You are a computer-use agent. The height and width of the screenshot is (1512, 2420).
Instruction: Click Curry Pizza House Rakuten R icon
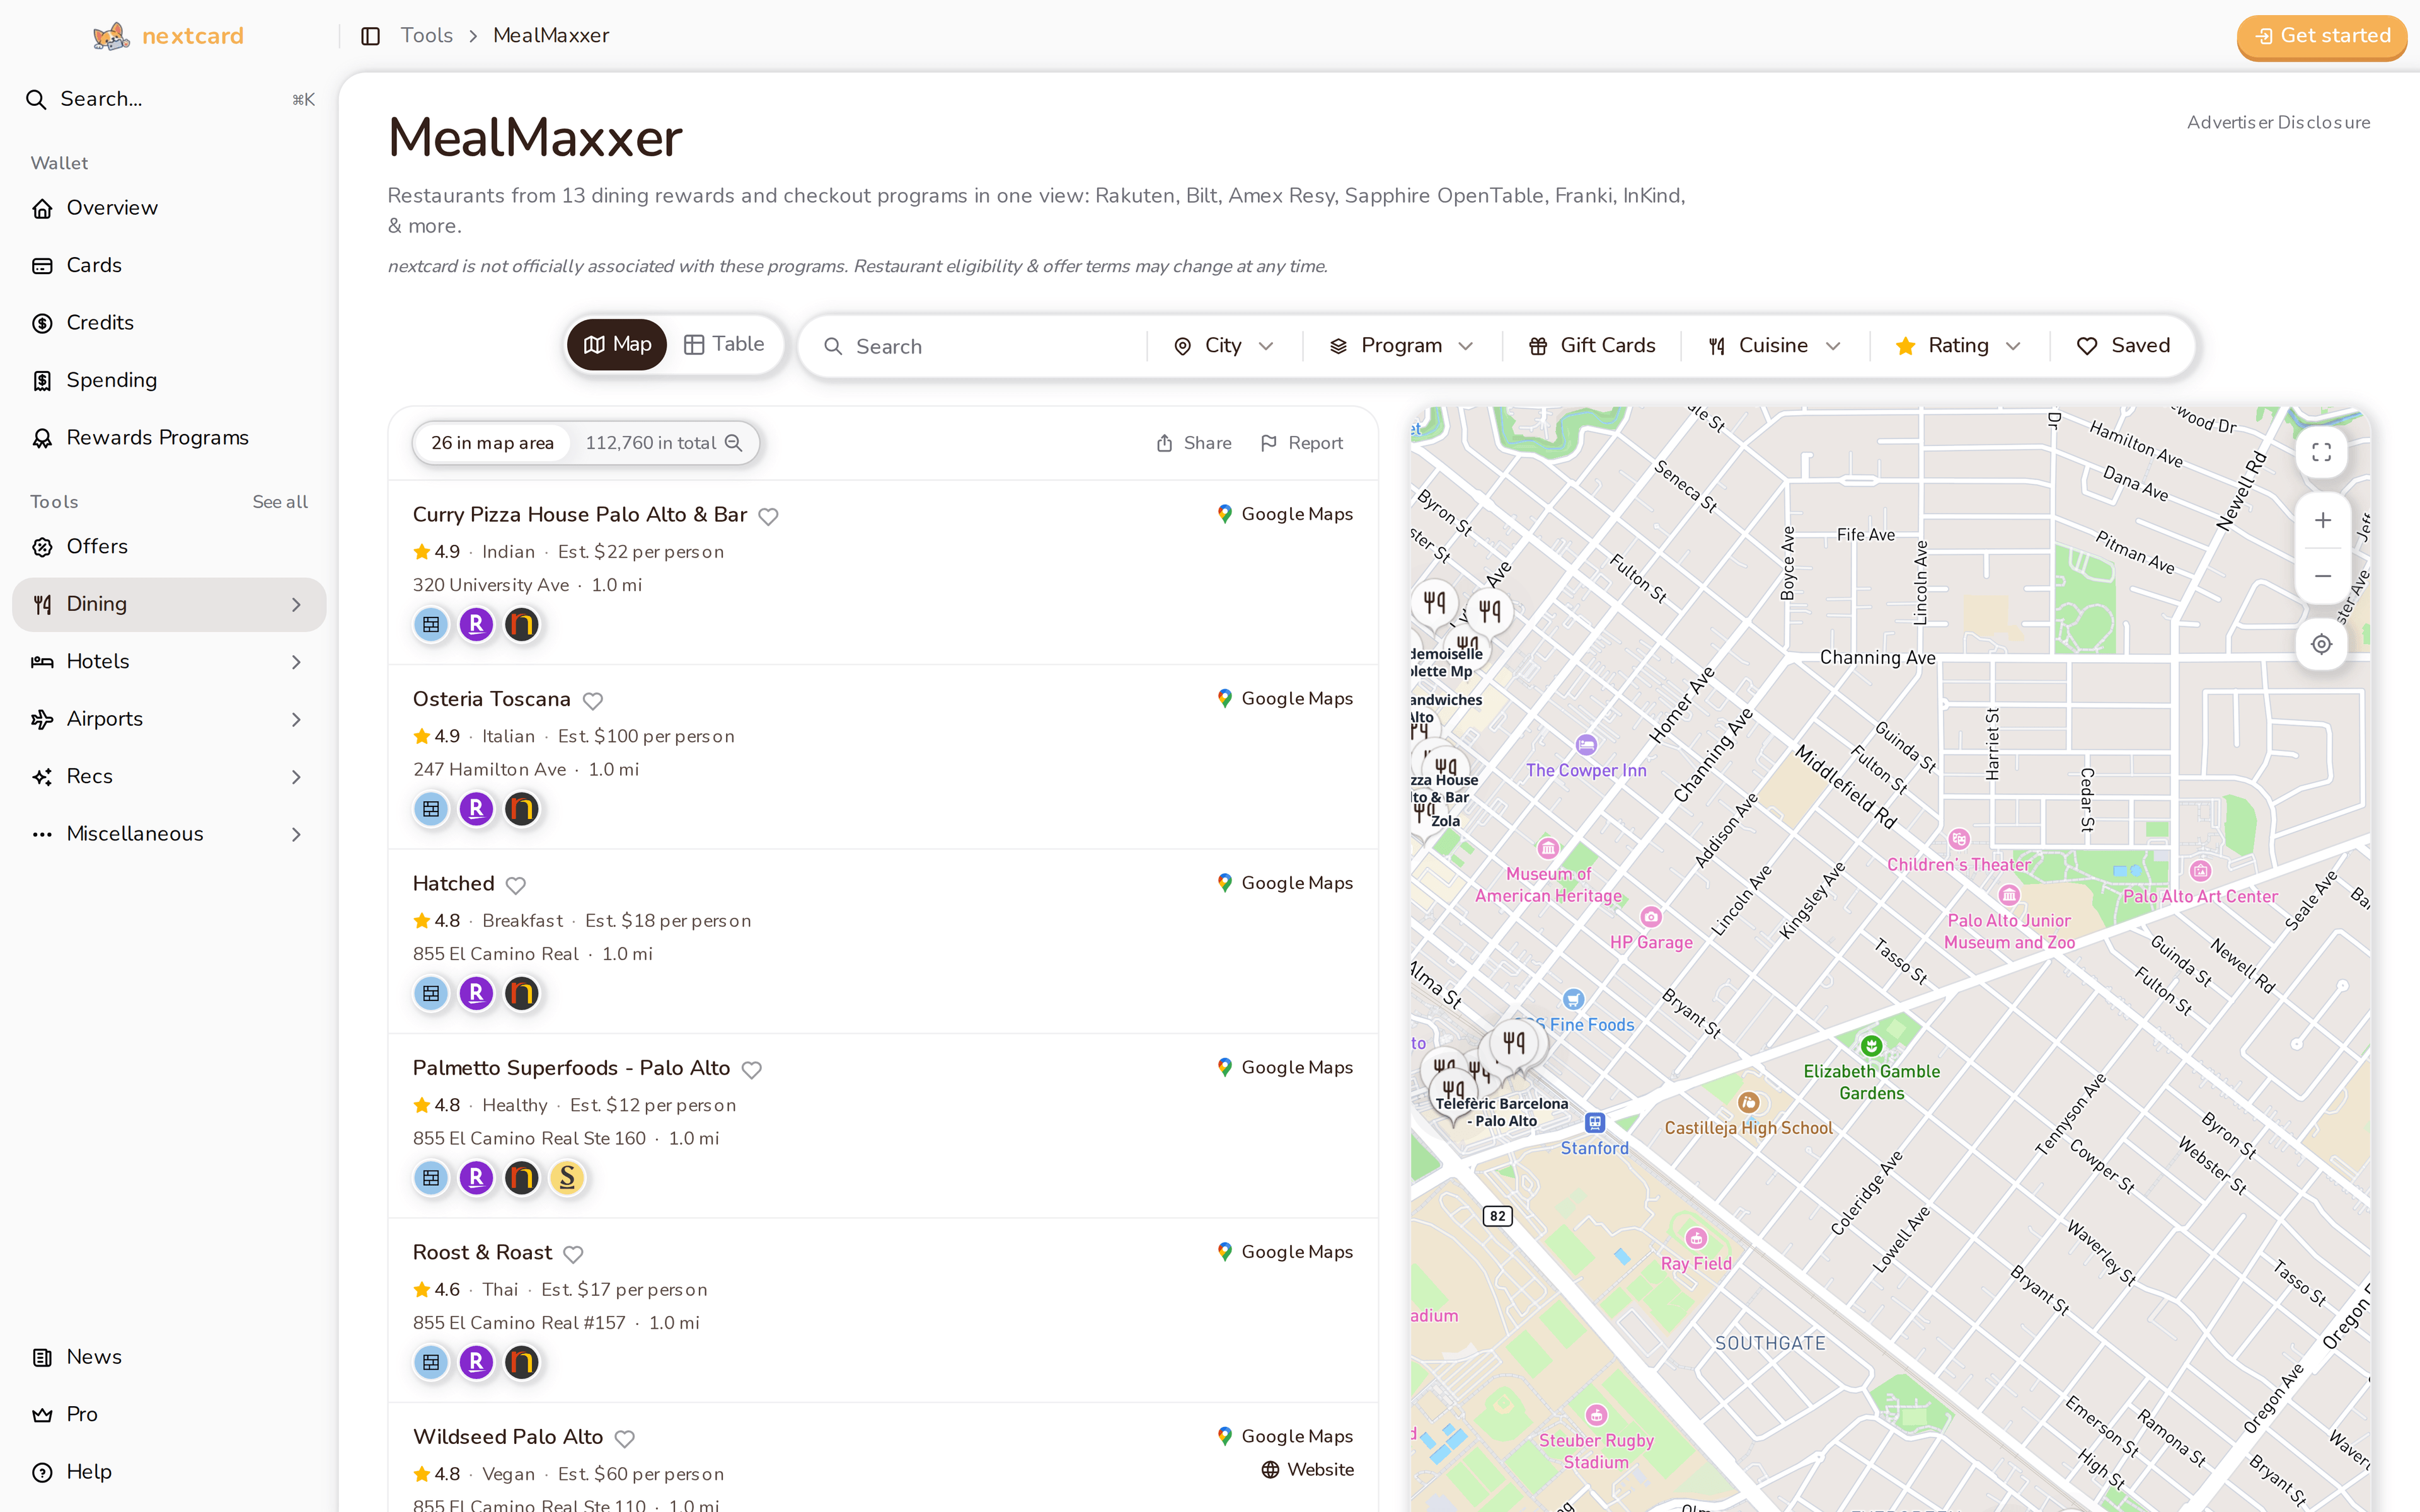pyautogui.click(x=477, y=625)
